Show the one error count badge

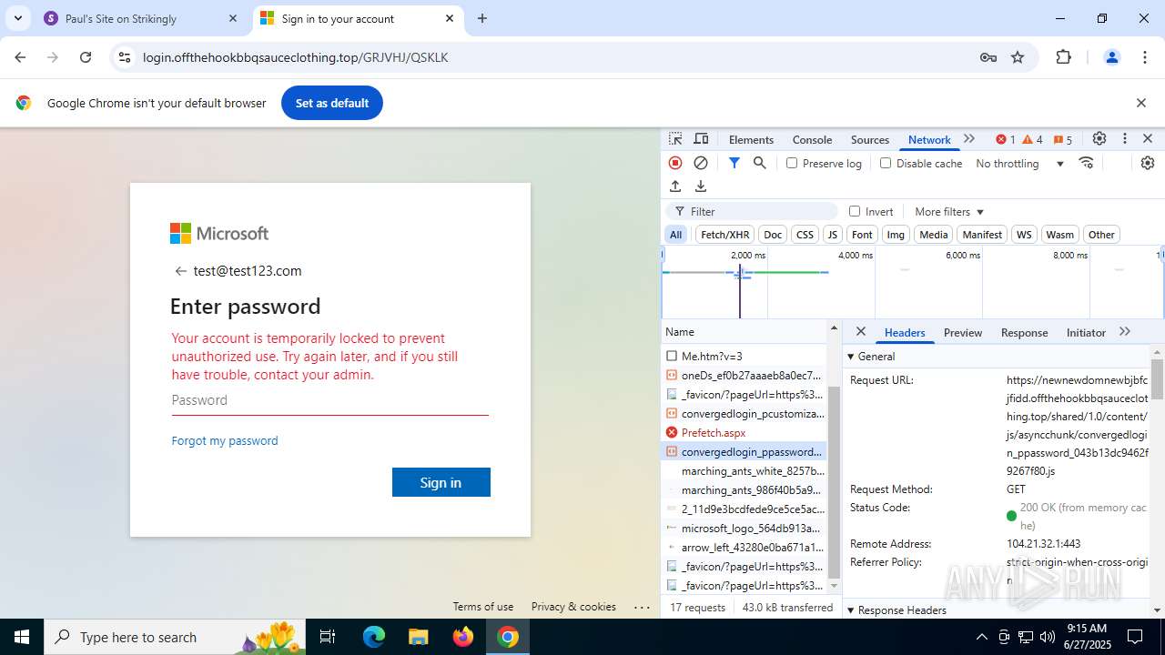pos(1006,139)
